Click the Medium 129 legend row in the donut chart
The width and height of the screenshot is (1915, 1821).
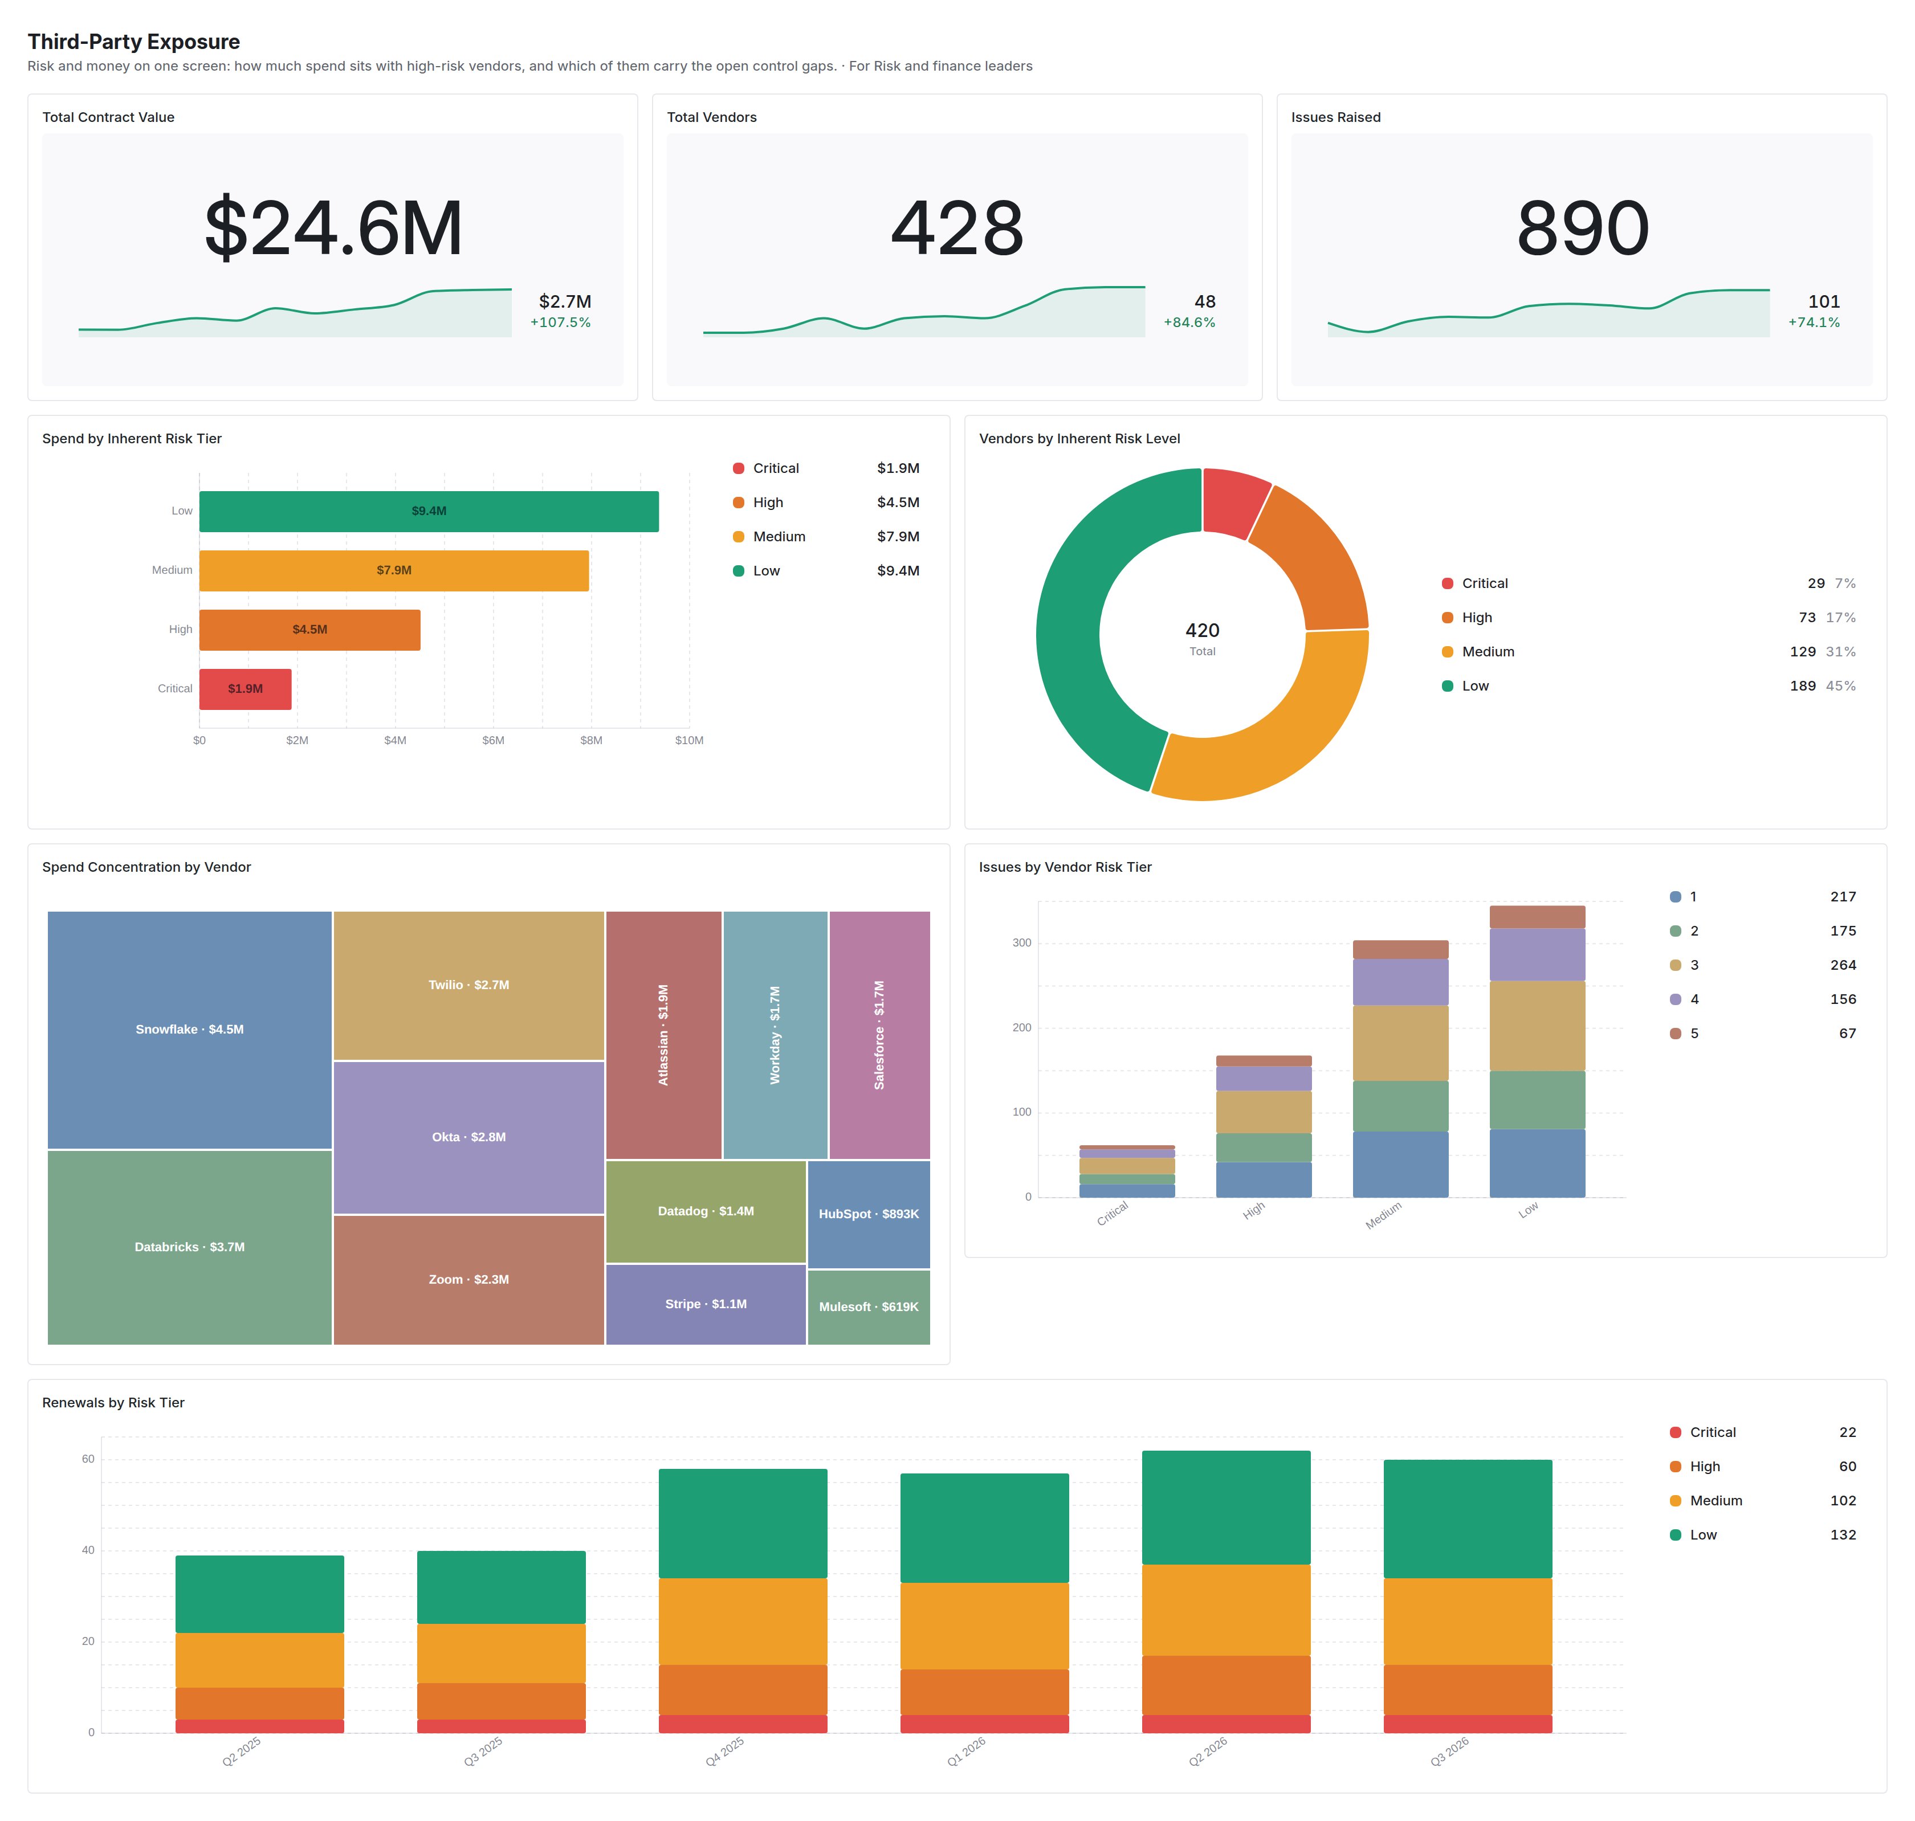pos(1648,651)
